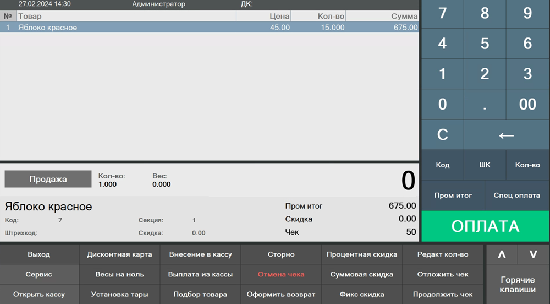Viewport: 550px width, 304px height.
Task: Click the Администратор user label
Action: [158, 4]
